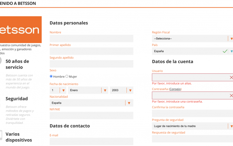Open the País dropdown showing España
Viewport: 233px width, 146px height.
(x=192, y=51)
